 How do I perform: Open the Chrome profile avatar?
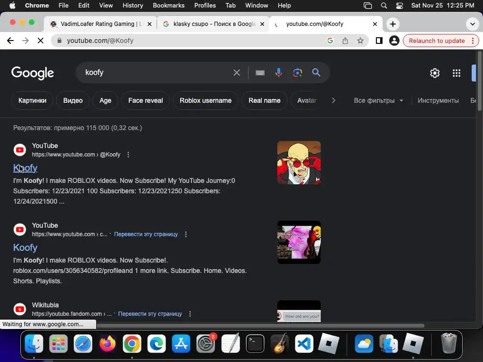pos(394,41)
